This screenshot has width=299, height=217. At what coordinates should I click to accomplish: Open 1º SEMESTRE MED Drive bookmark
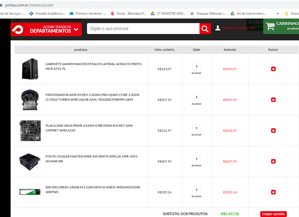click(168, 14)
